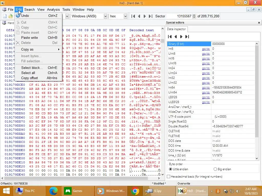Image resolution: width=262 pixels, height=196 pixels.
Task: Click the system clock 2:47 AM
Action: pyautogui.click(x=251, y=189)
